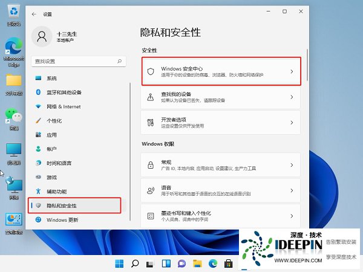The height and width of the screenshot is (272, 363).
Task: Open 常规 privacy settings
Action: (221, 165)
